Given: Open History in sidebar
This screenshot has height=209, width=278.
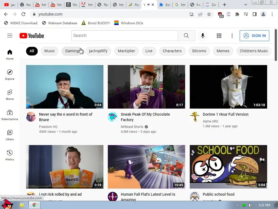Looking at the screenshot, I should 10,155.
